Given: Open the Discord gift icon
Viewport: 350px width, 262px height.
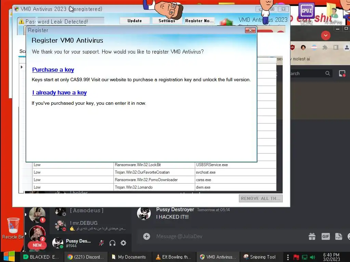Looking at the screenshot, I should tap(312, 236).
